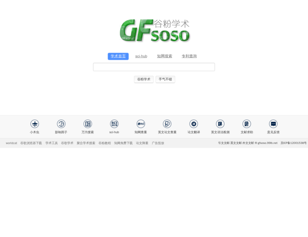The image size is (308, 237).
Task: Click the 谷粉学术 search button
Action: 144,79
